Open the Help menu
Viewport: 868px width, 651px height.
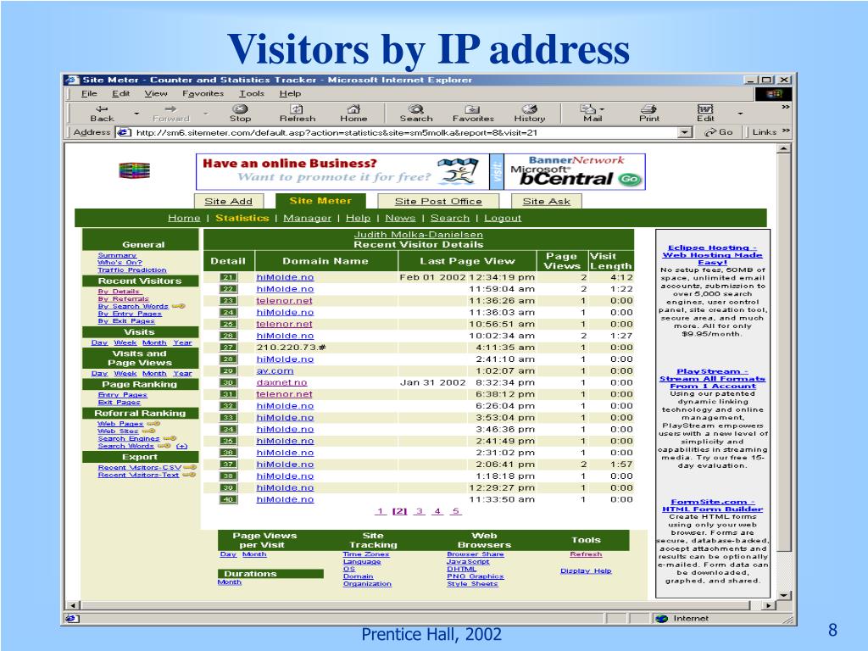pyautogui.click(x=290, y=93)
